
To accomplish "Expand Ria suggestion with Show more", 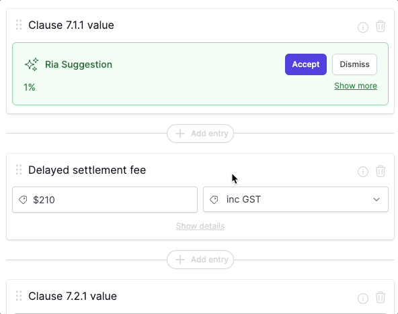I will 356,86.
